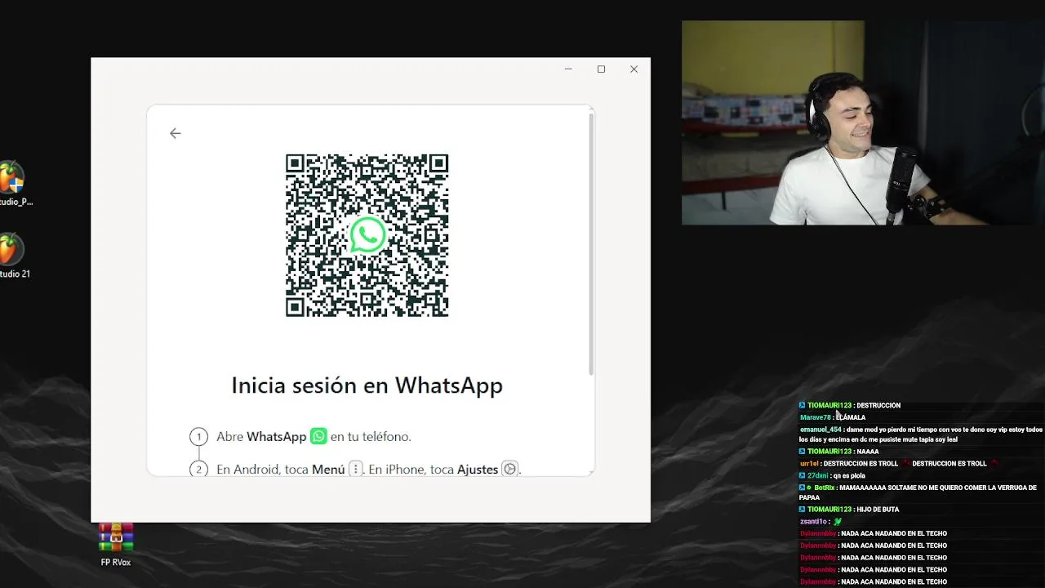Click BotRix's 'MAMAAAAAAA SOLTAME' chat message
Image resolution: width=1045 pixels, height=588 pixels.
(918, 492)
